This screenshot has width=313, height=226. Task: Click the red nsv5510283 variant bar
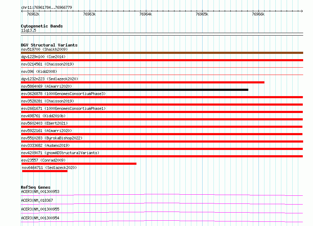tap(162, 142)
